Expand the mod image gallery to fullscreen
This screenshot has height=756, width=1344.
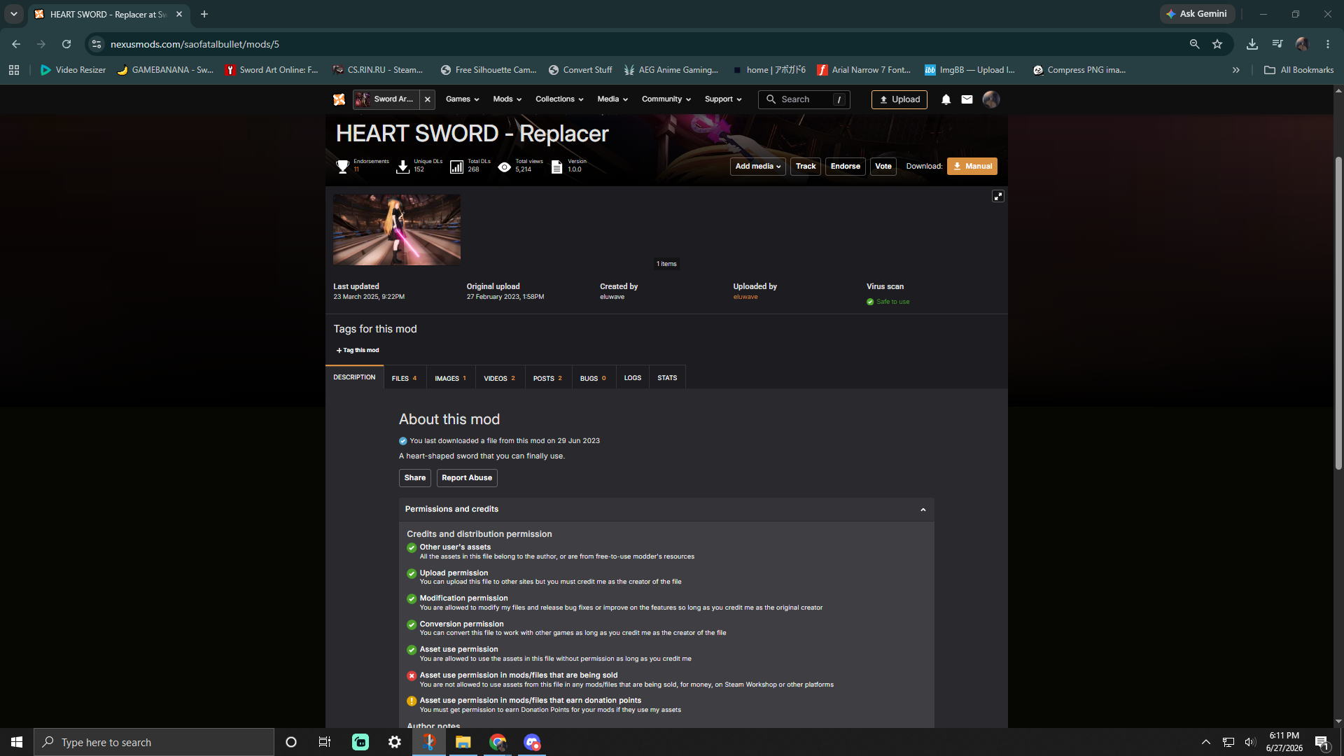pos(998,196)
